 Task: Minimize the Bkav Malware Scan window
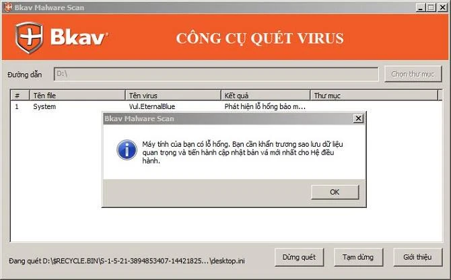pos(421,7)
